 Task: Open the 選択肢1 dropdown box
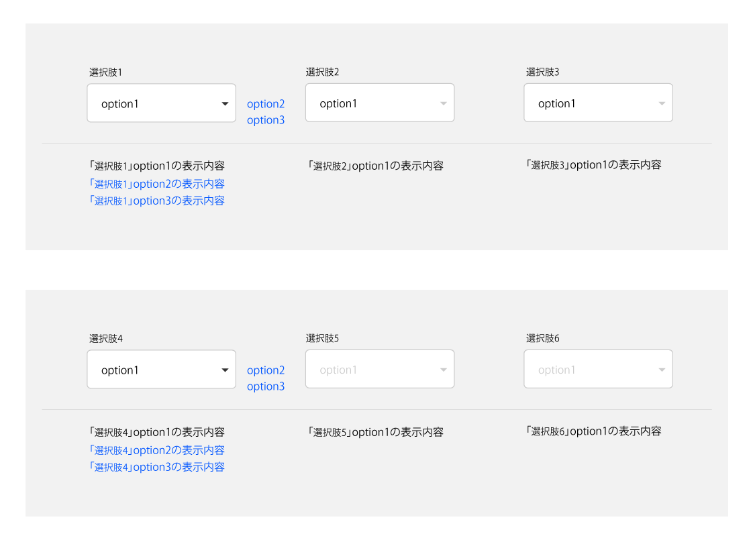161,103
